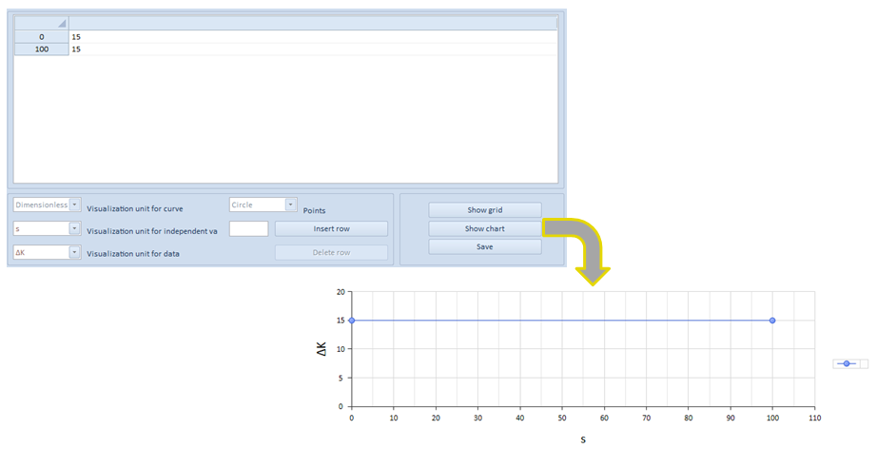Image resolution: width=876 pixels, height=449 pixels.
Task: Select the table corner select-all triangle
Action: (41, 22)
